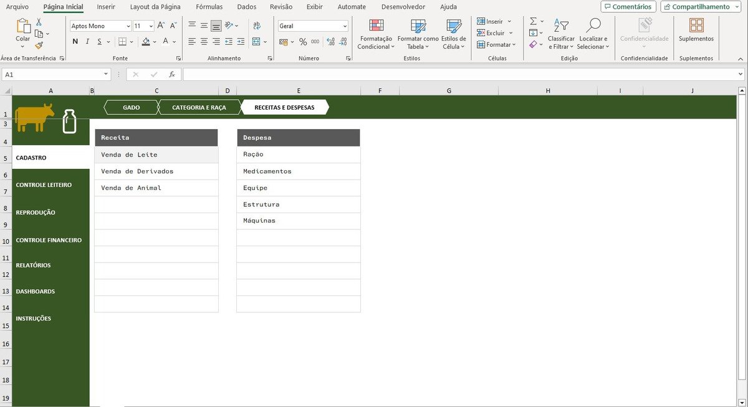The image size is (748, 407).
Task: Copy selection with the copy icon
Action: tap(39, 34)
